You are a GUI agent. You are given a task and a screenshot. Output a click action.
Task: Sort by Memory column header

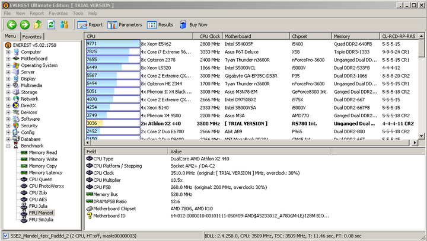(x=355, y=36)
